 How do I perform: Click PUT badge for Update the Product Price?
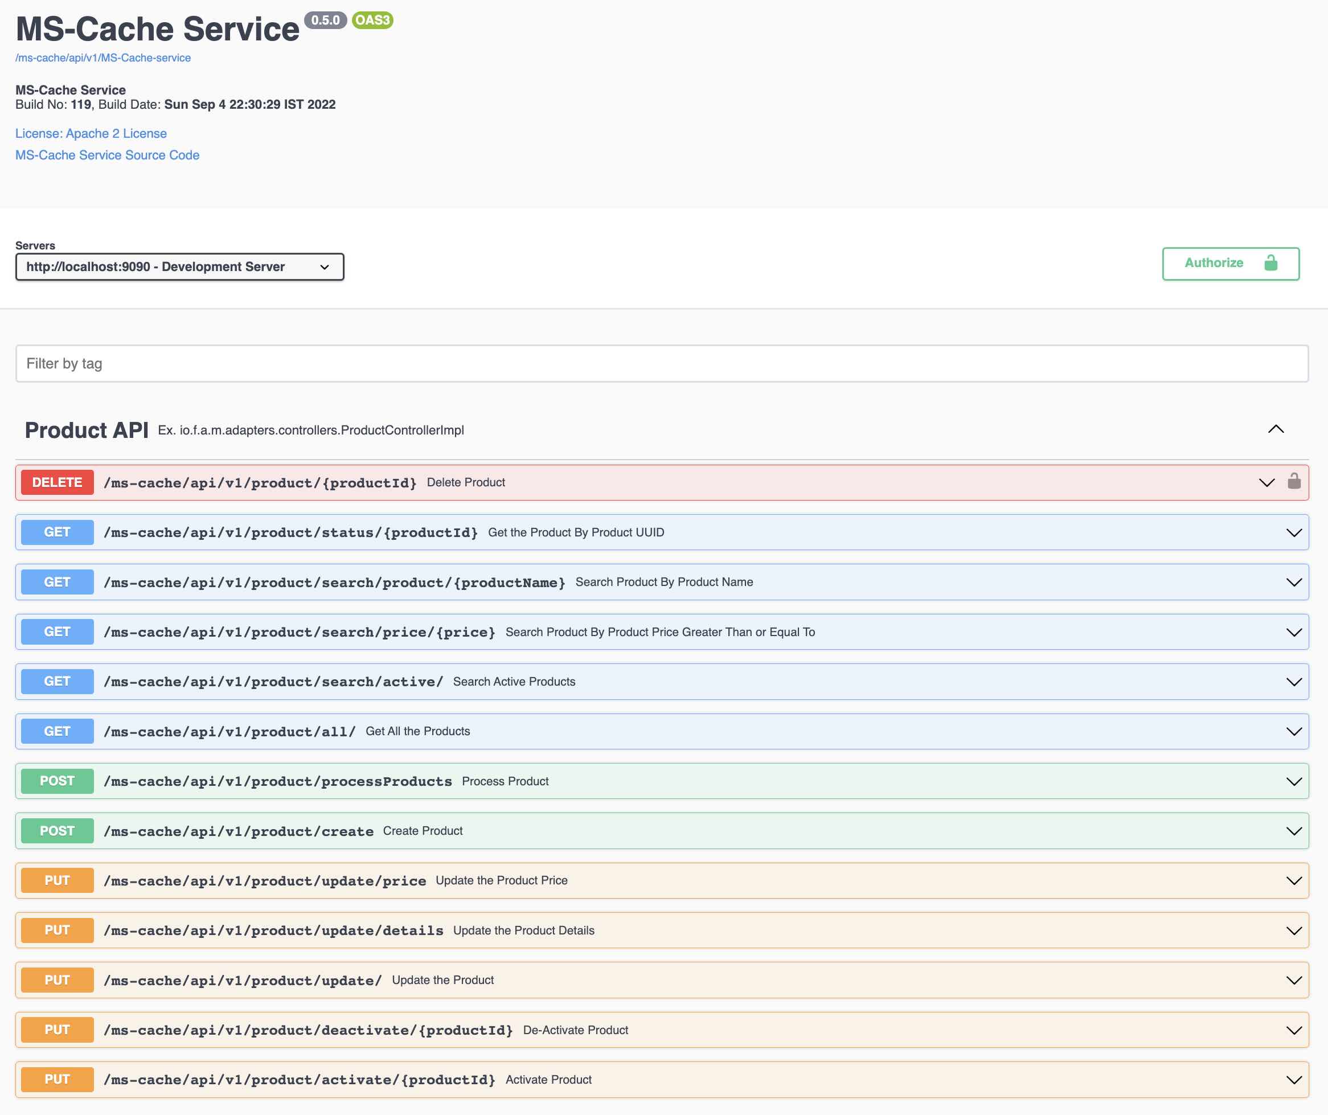[58, 880]
